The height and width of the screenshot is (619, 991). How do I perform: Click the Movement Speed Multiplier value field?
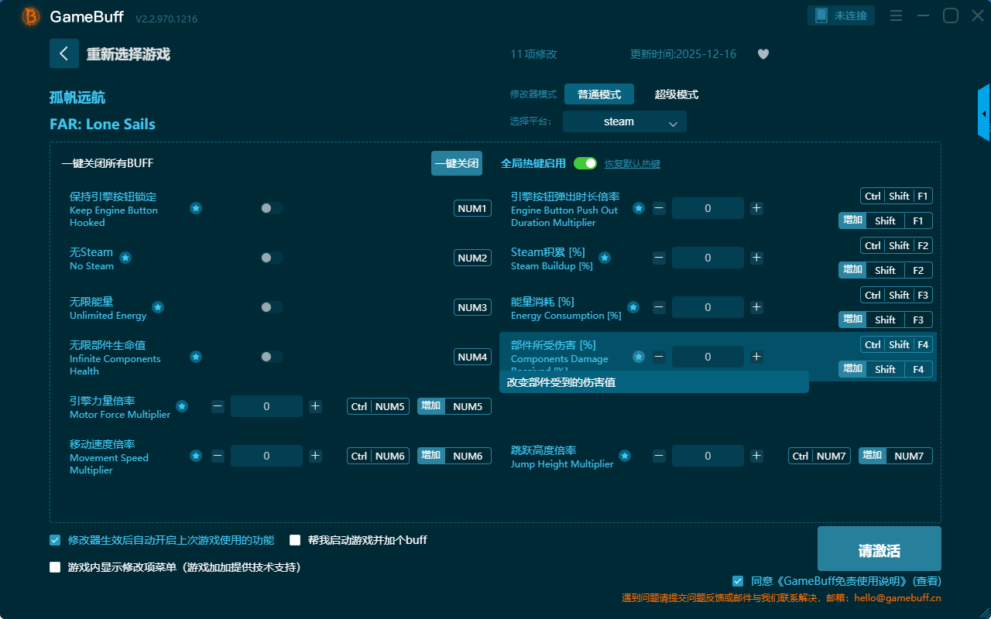(266, 456)
